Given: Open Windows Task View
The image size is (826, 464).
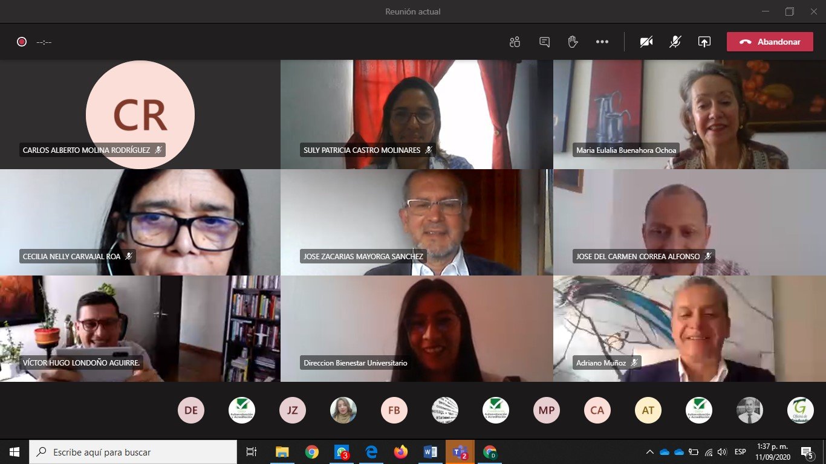Looking at the screenshot, I should tap(252, 452).
